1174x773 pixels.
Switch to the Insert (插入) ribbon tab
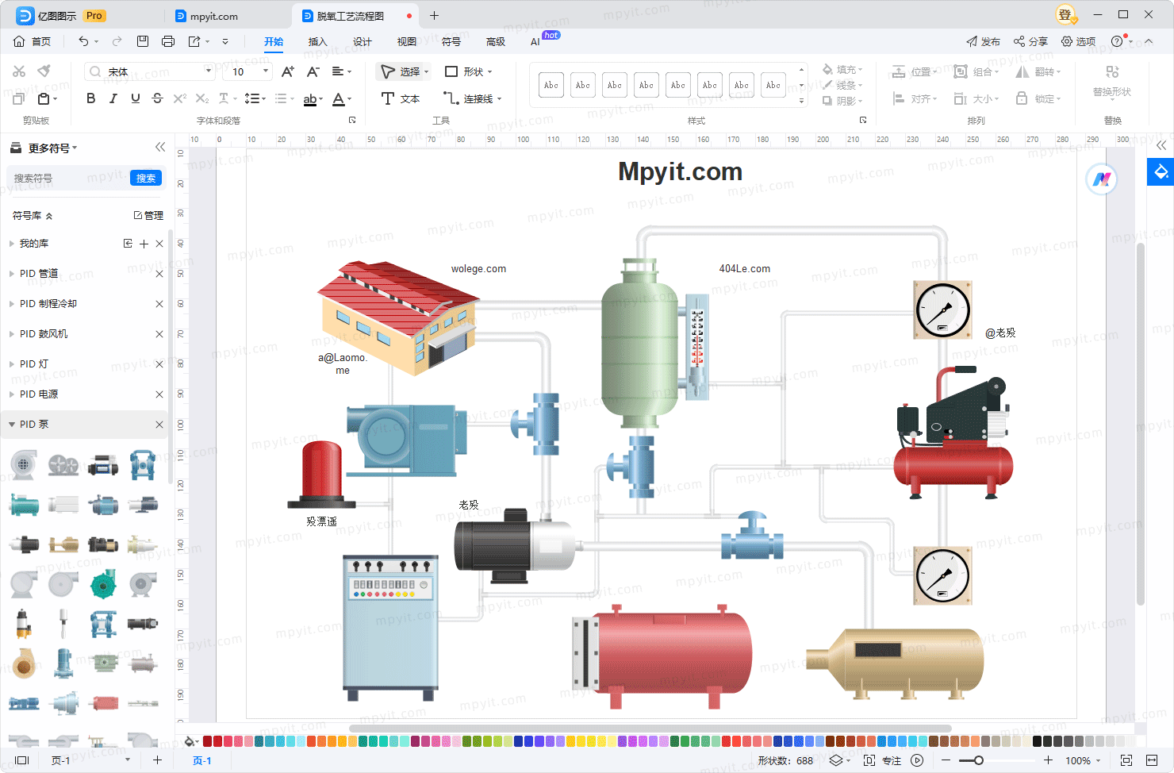pyautogui.click(x=317, y=41)
